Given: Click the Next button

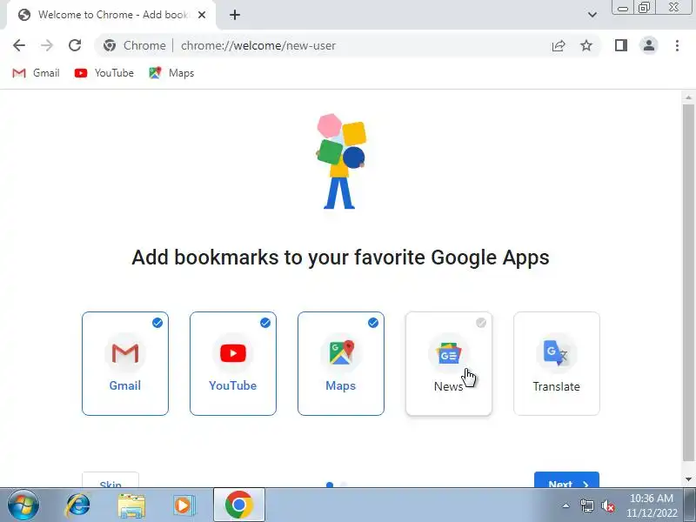Looking at the screenshot, I should click(567, 480).
